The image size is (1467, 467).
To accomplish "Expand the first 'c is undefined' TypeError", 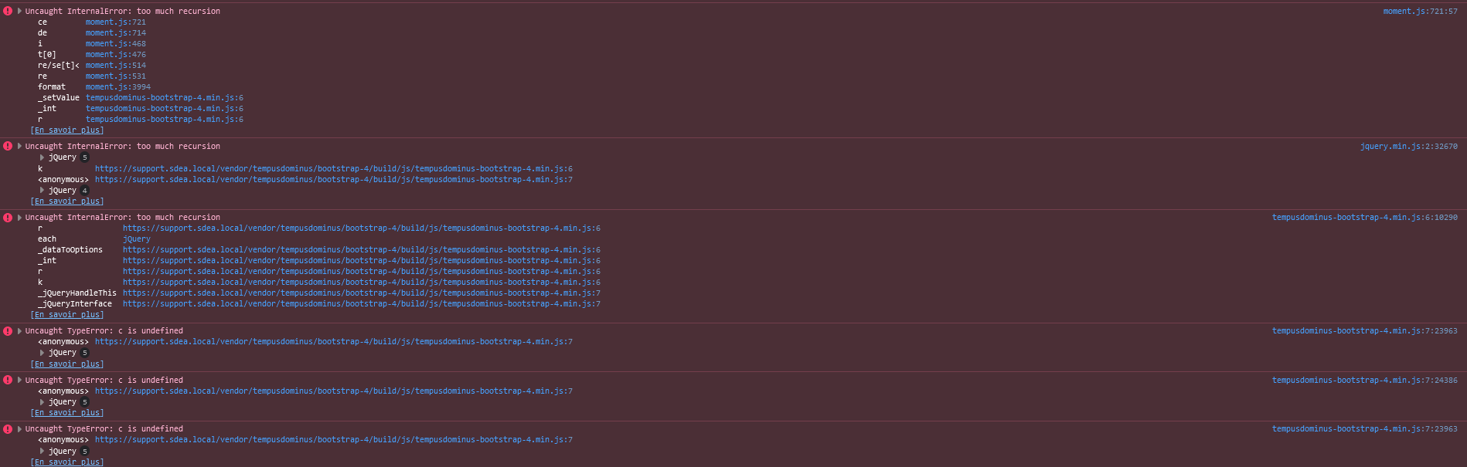I will click(19, 330).
